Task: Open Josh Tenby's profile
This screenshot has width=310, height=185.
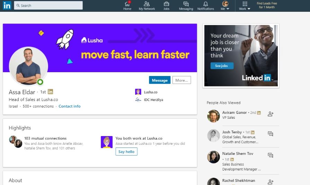Action: [232, 132]
